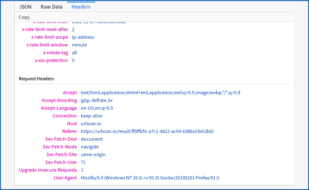Select the Sec-Fetch-Dest header name

tap(61, 139)
